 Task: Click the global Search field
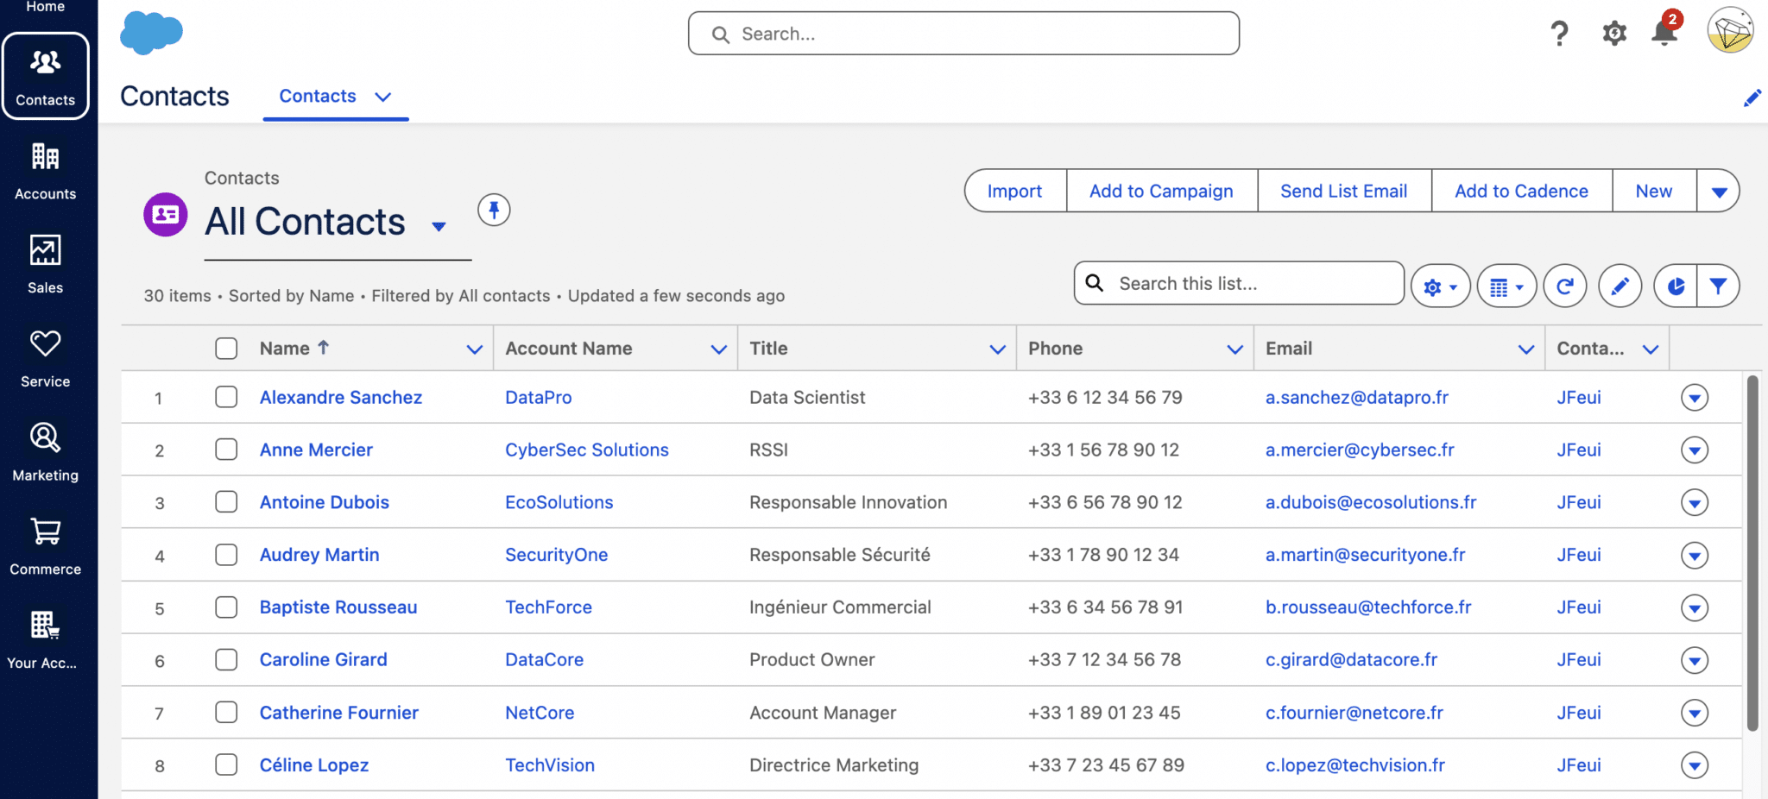(963, 34)
